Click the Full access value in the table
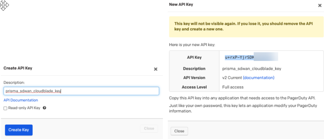Screen dimensions: 324x139 tap(233, 87)
